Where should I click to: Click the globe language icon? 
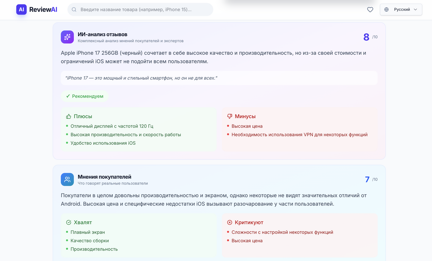[387, 10]
